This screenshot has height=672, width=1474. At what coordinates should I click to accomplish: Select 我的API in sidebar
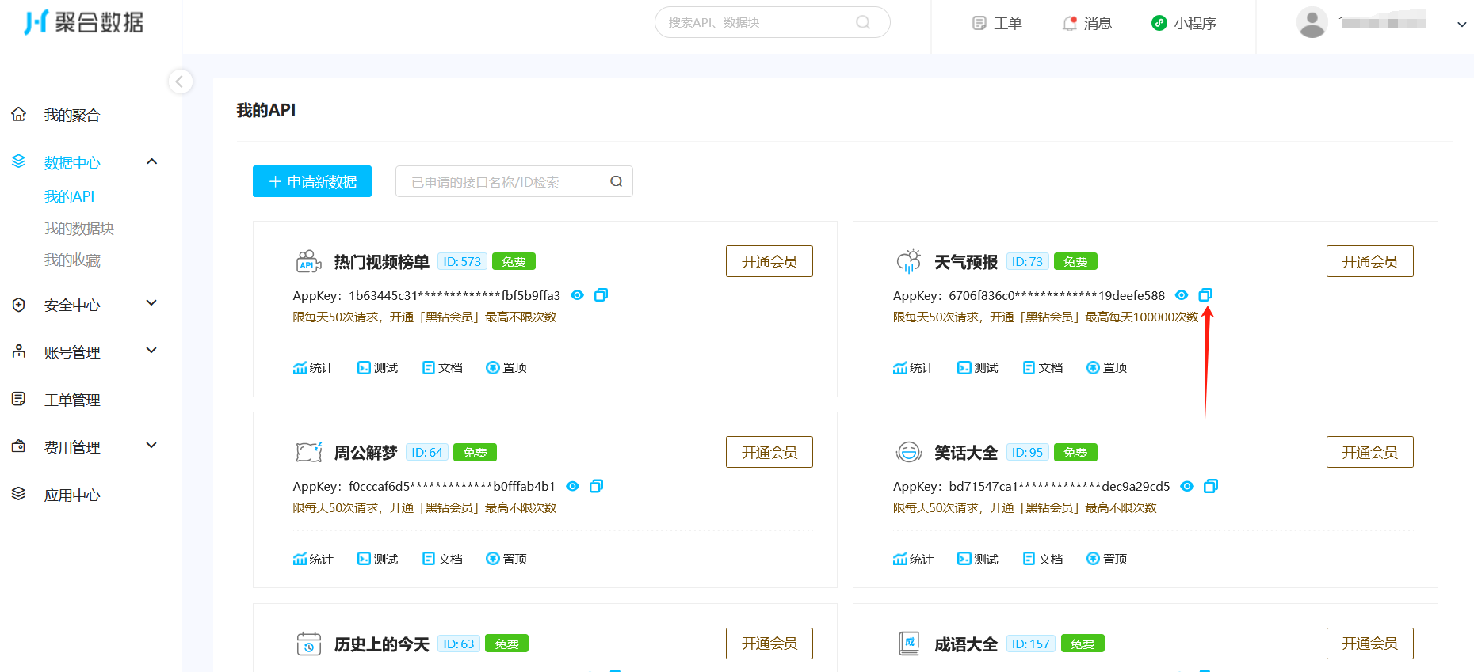(x=69, y=196)
